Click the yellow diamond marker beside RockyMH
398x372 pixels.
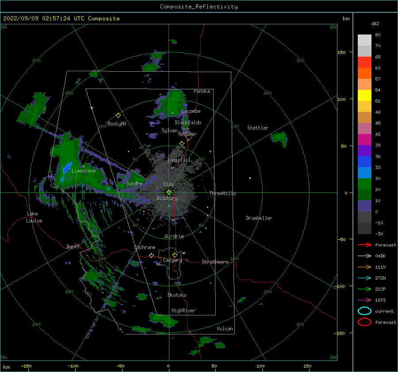coord(118,115)
